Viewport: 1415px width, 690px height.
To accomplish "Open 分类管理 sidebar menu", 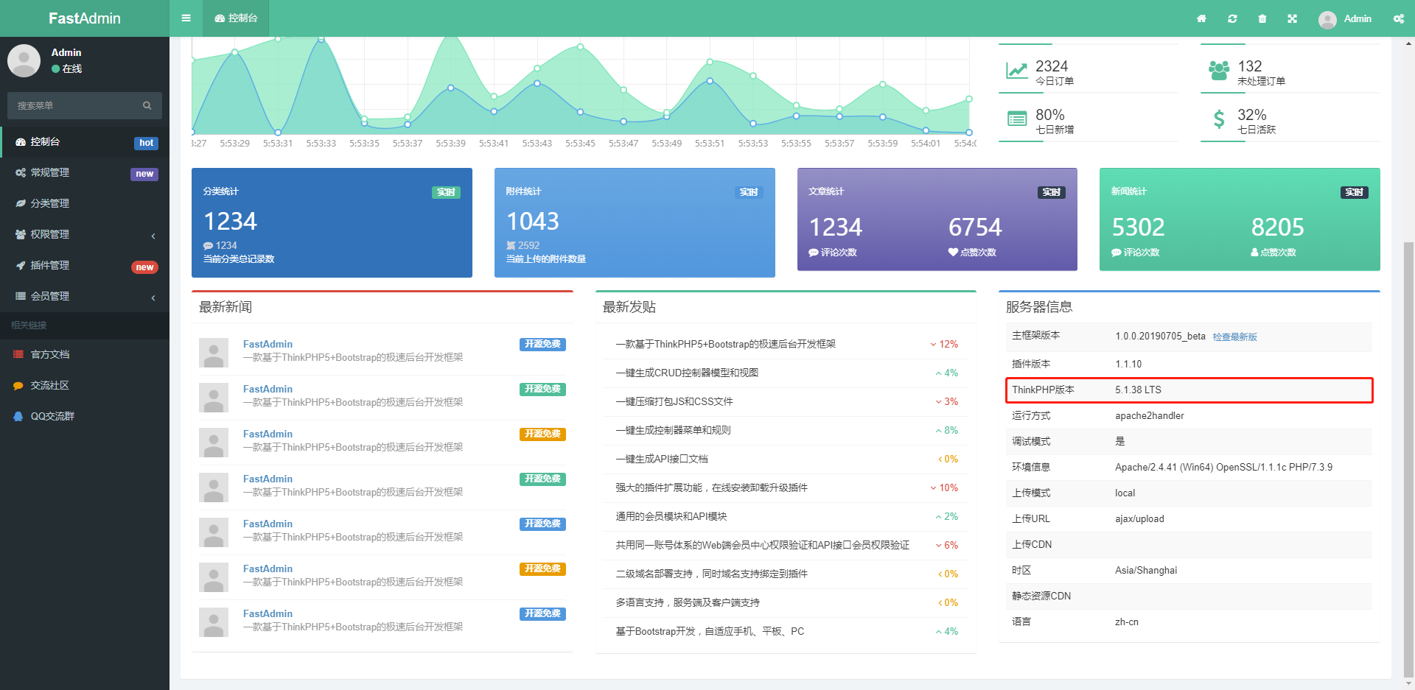I will (85, 203).
